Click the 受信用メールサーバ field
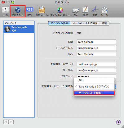124x128 pixels. pyautogui.click(x=96, y=64)
